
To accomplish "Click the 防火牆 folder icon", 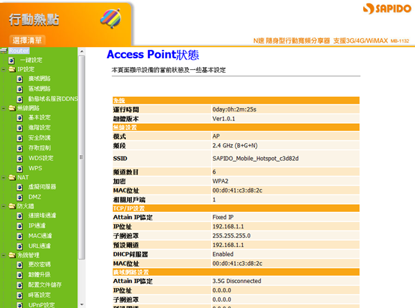I will pyautogui.click(x=12, y=206).
